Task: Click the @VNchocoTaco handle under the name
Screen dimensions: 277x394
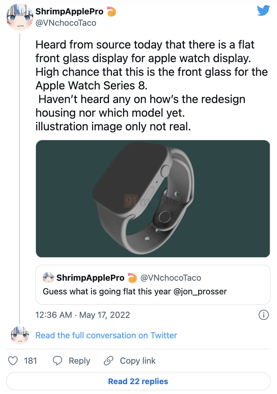Action: point(66,23)
